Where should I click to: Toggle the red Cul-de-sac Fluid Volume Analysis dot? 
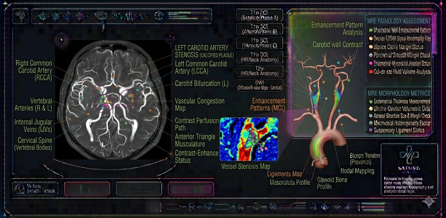371,72
